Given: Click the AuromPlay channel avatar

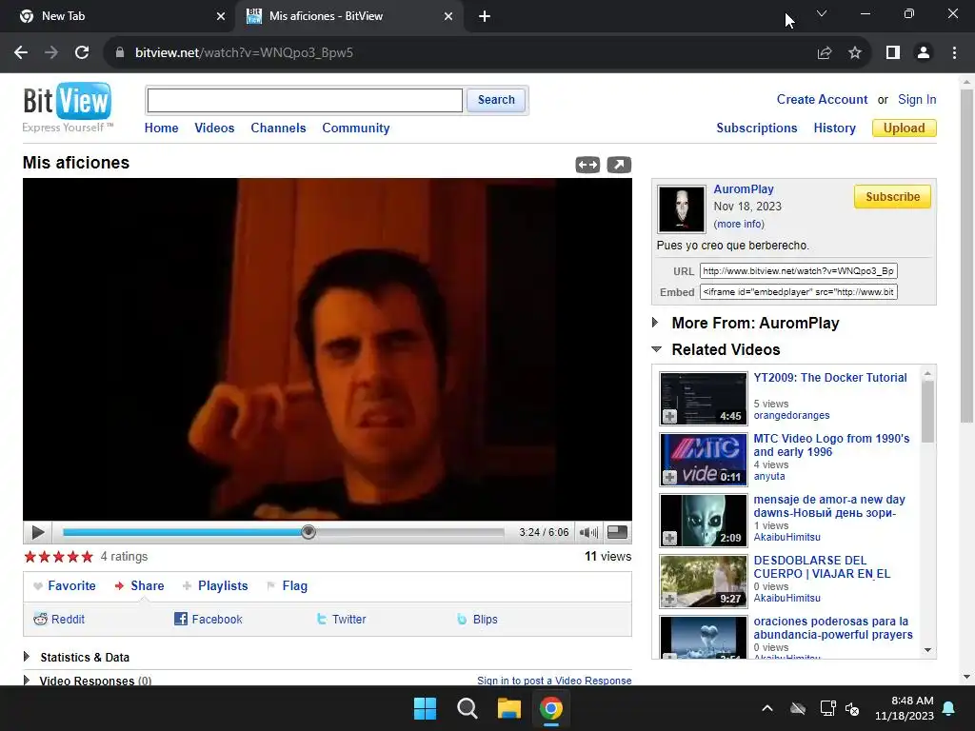Looking at the screenshot, I should (682, 208).
